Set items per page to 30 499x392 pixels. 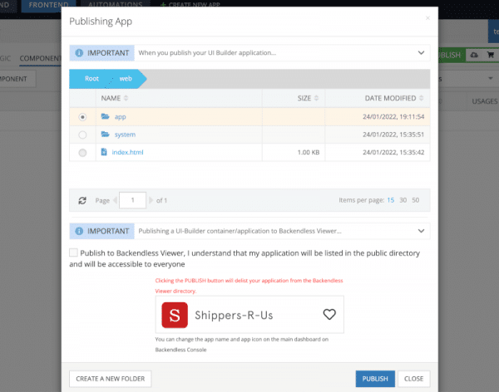403,200
